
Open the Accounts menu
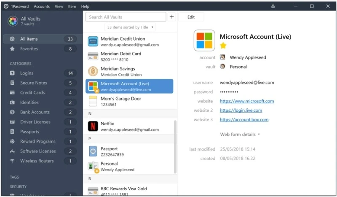click(x=42, y=6)
